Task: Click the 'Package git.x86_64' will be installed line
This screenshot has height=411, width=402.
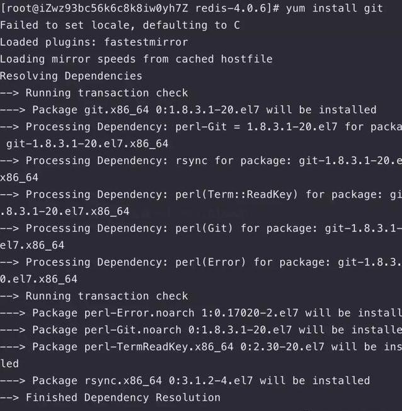Action: (x=204, y=110)
